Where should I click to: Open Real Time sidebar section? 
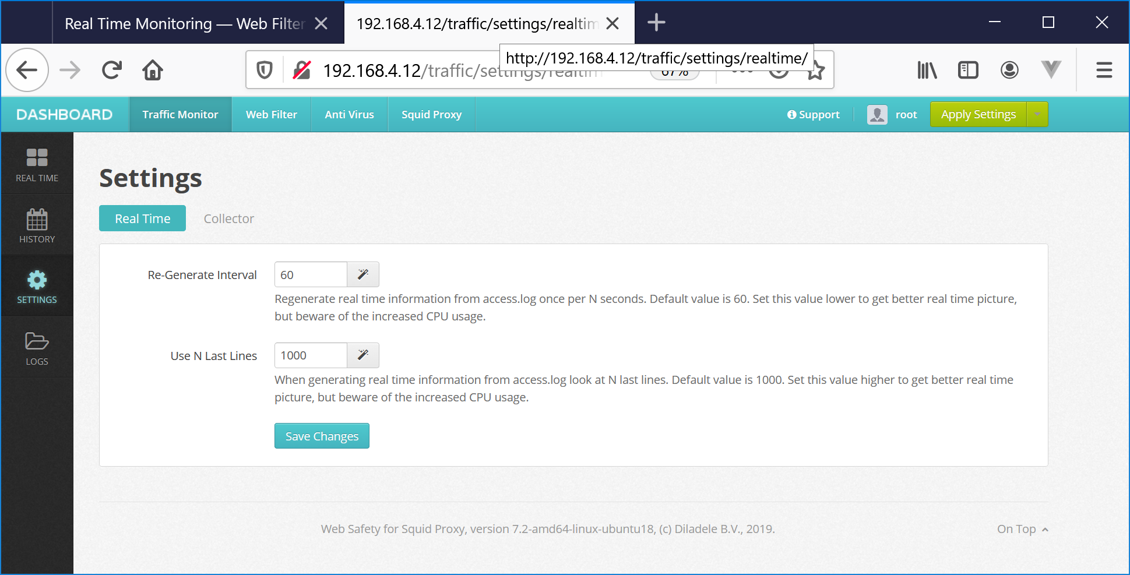[37, 164]
